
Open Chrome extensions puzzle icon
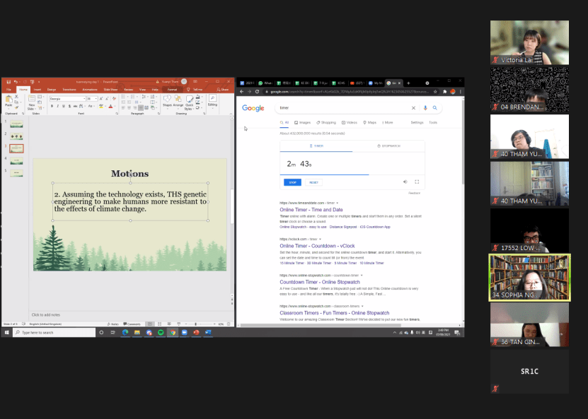coord(445,91)
